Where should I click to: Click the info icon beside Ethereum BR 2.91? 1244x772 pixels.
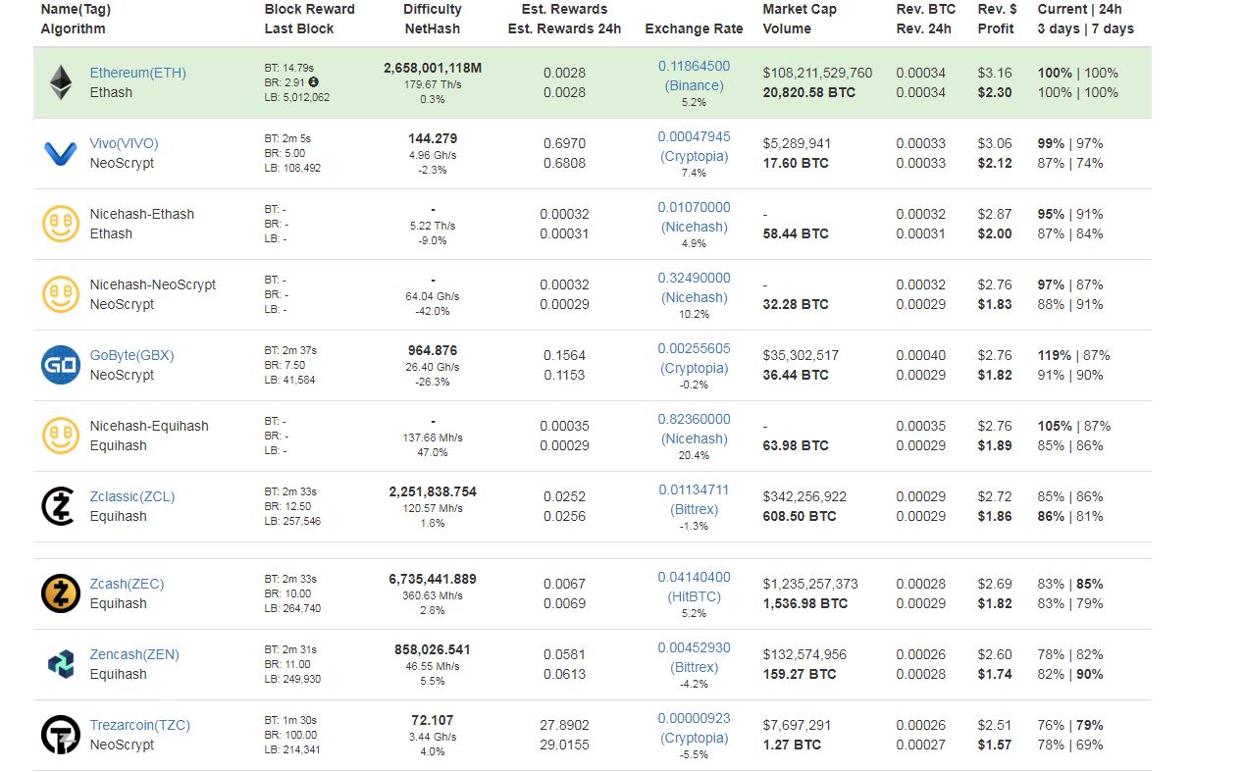point(314,82)
